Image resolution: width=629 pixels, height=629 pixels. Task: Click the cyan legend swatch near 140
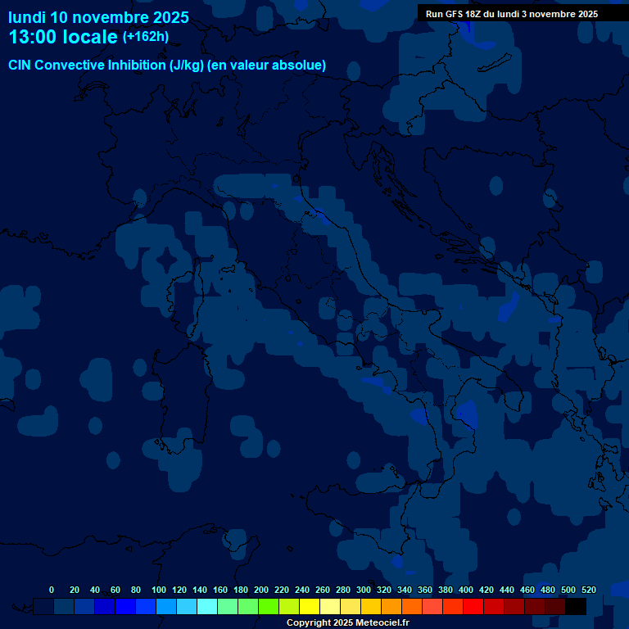207,606
